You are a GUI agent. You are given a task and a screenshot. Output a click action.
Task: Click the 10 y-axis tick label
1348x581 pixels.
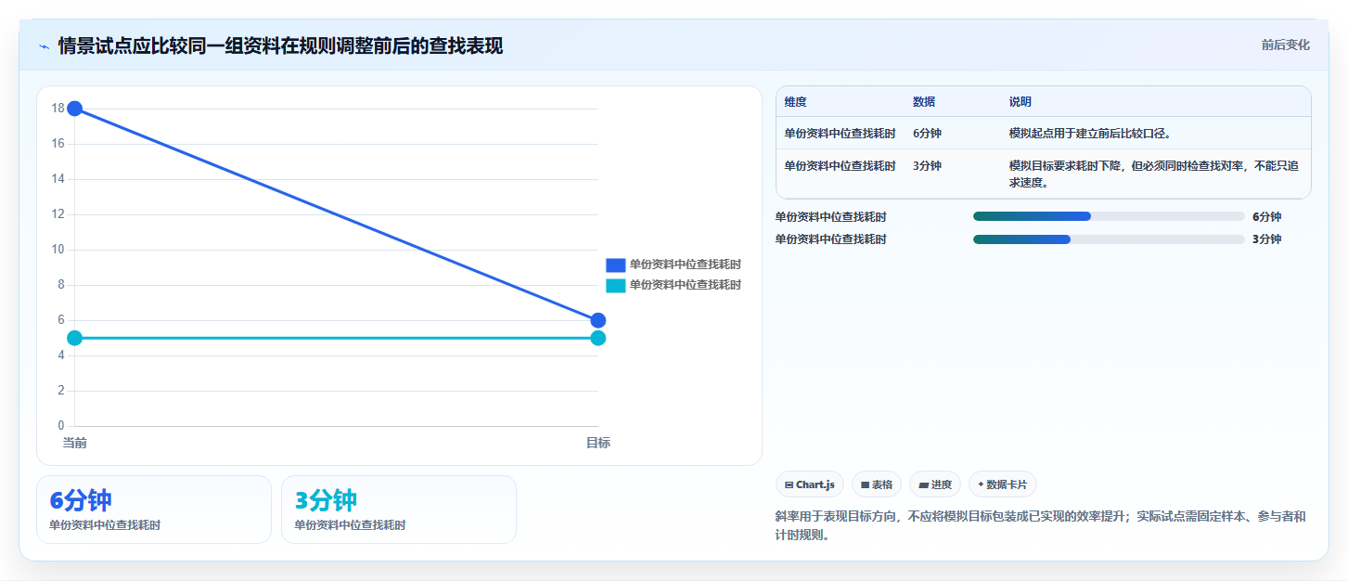[x=58, y=250]
